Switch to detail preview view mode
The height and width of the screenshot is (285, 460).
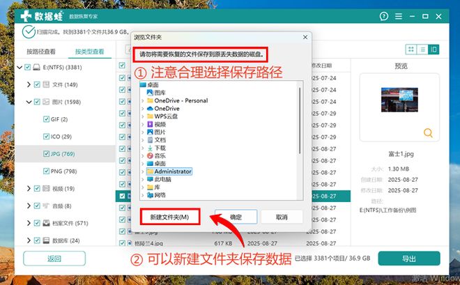[x=434, y=49]
